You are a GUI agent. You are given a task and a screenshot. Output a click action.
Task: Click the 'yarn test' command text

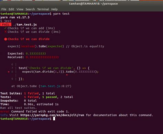[x=61, y=14]
